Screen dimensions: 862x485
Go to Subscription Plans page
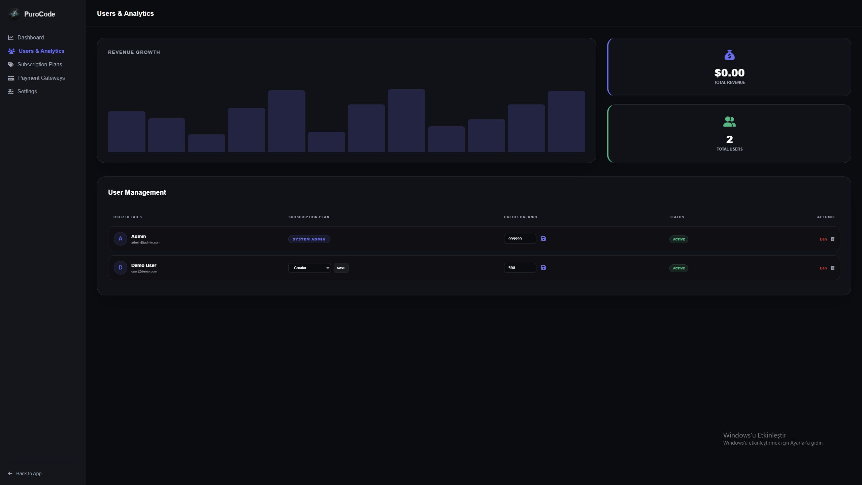(x=39, y=64)
